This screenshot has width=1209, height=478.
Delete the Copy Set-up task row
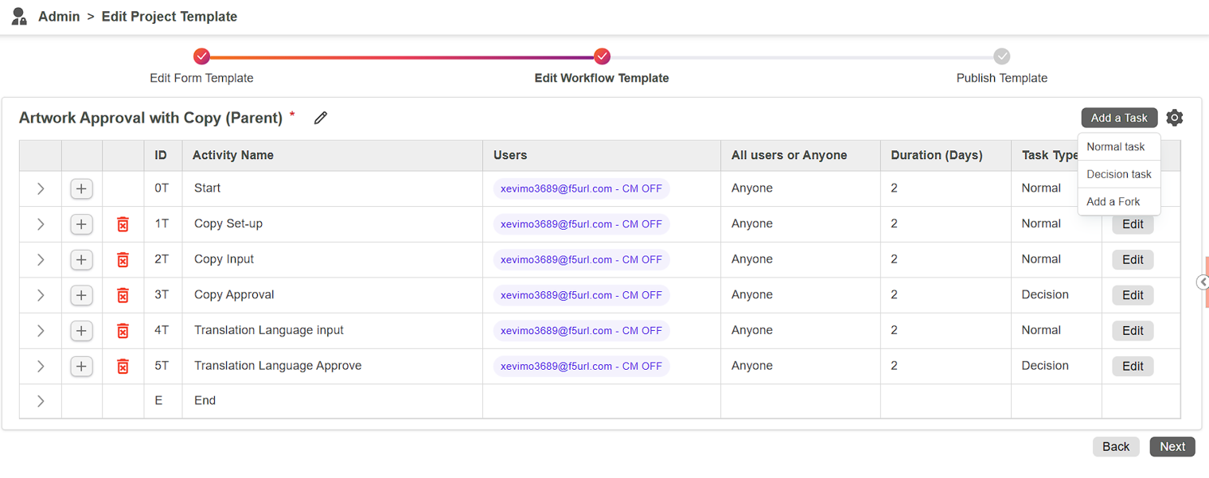[123, 224]
